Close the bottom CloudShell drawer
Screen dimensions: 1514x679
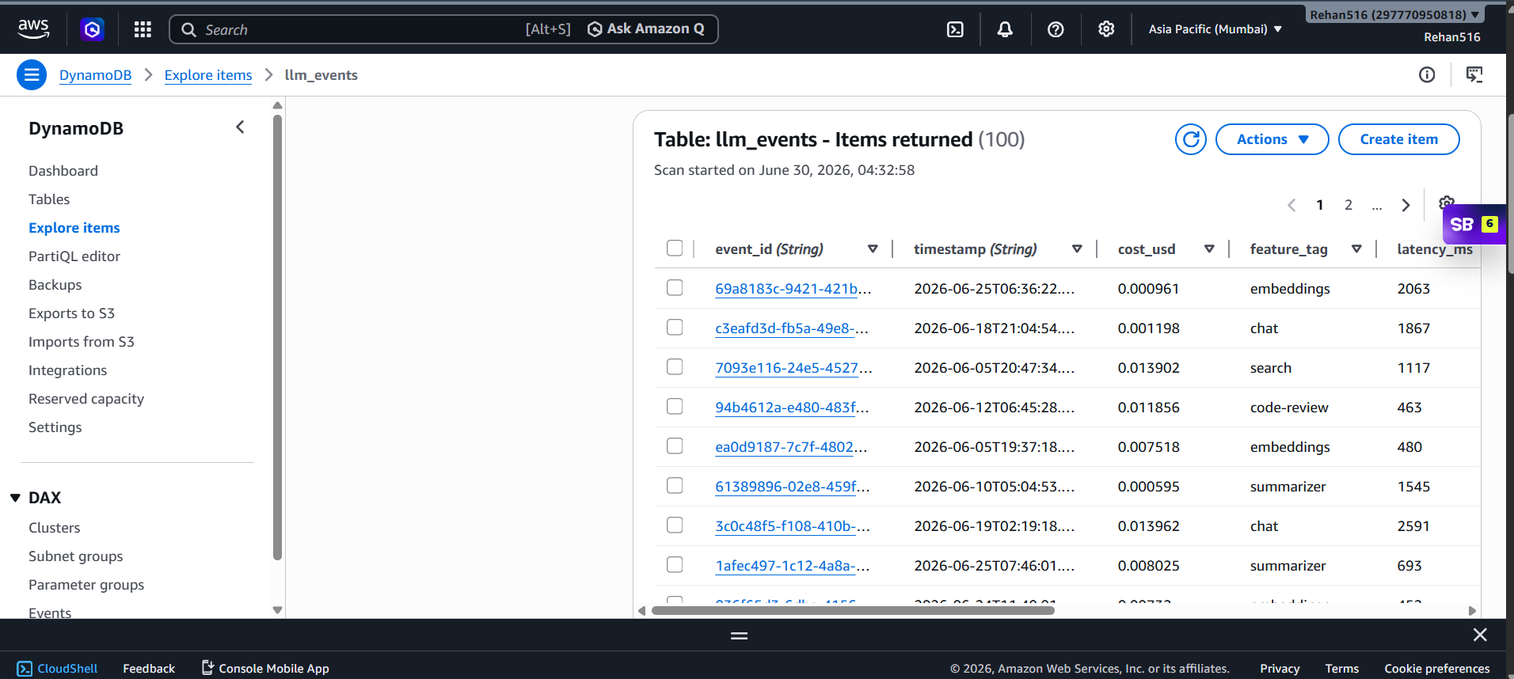(1480, 635)
